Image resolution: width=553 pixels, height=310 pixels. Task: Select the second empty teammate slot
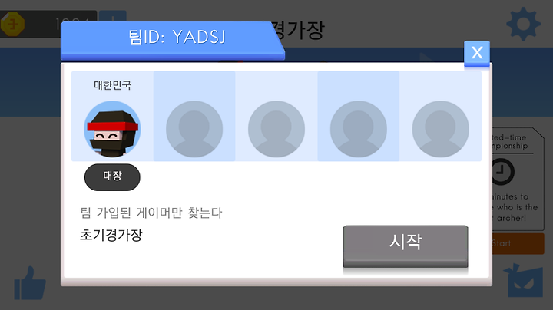click(x=276, y=129)
